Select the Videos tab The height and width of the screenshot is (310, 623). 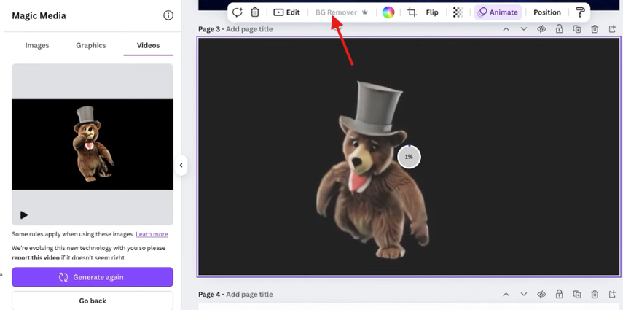tap(148, 45)
